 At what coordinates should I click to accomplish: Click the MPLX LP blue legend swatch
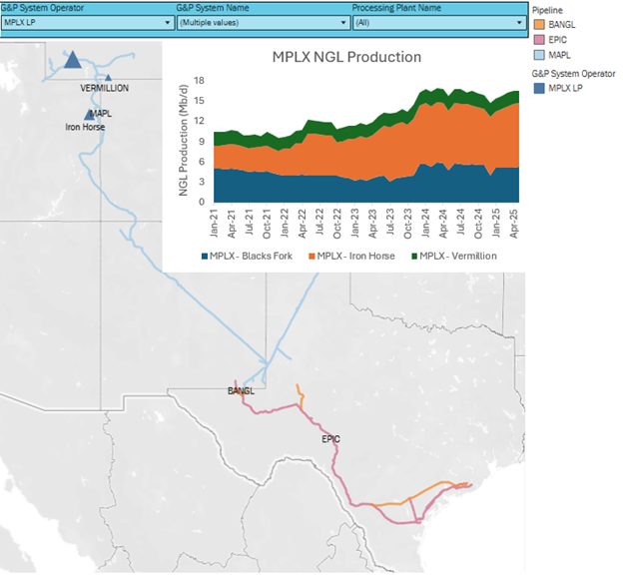[x=539, y=88]
